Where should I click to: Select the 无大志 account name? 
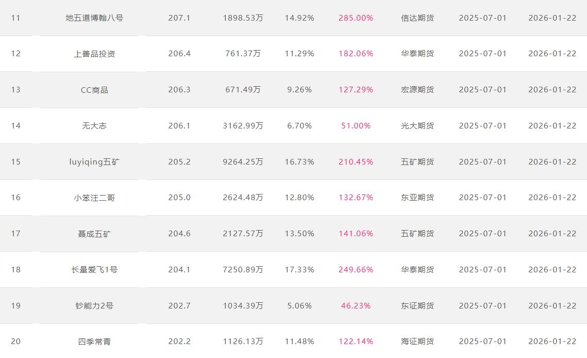[x=94, y=126]
